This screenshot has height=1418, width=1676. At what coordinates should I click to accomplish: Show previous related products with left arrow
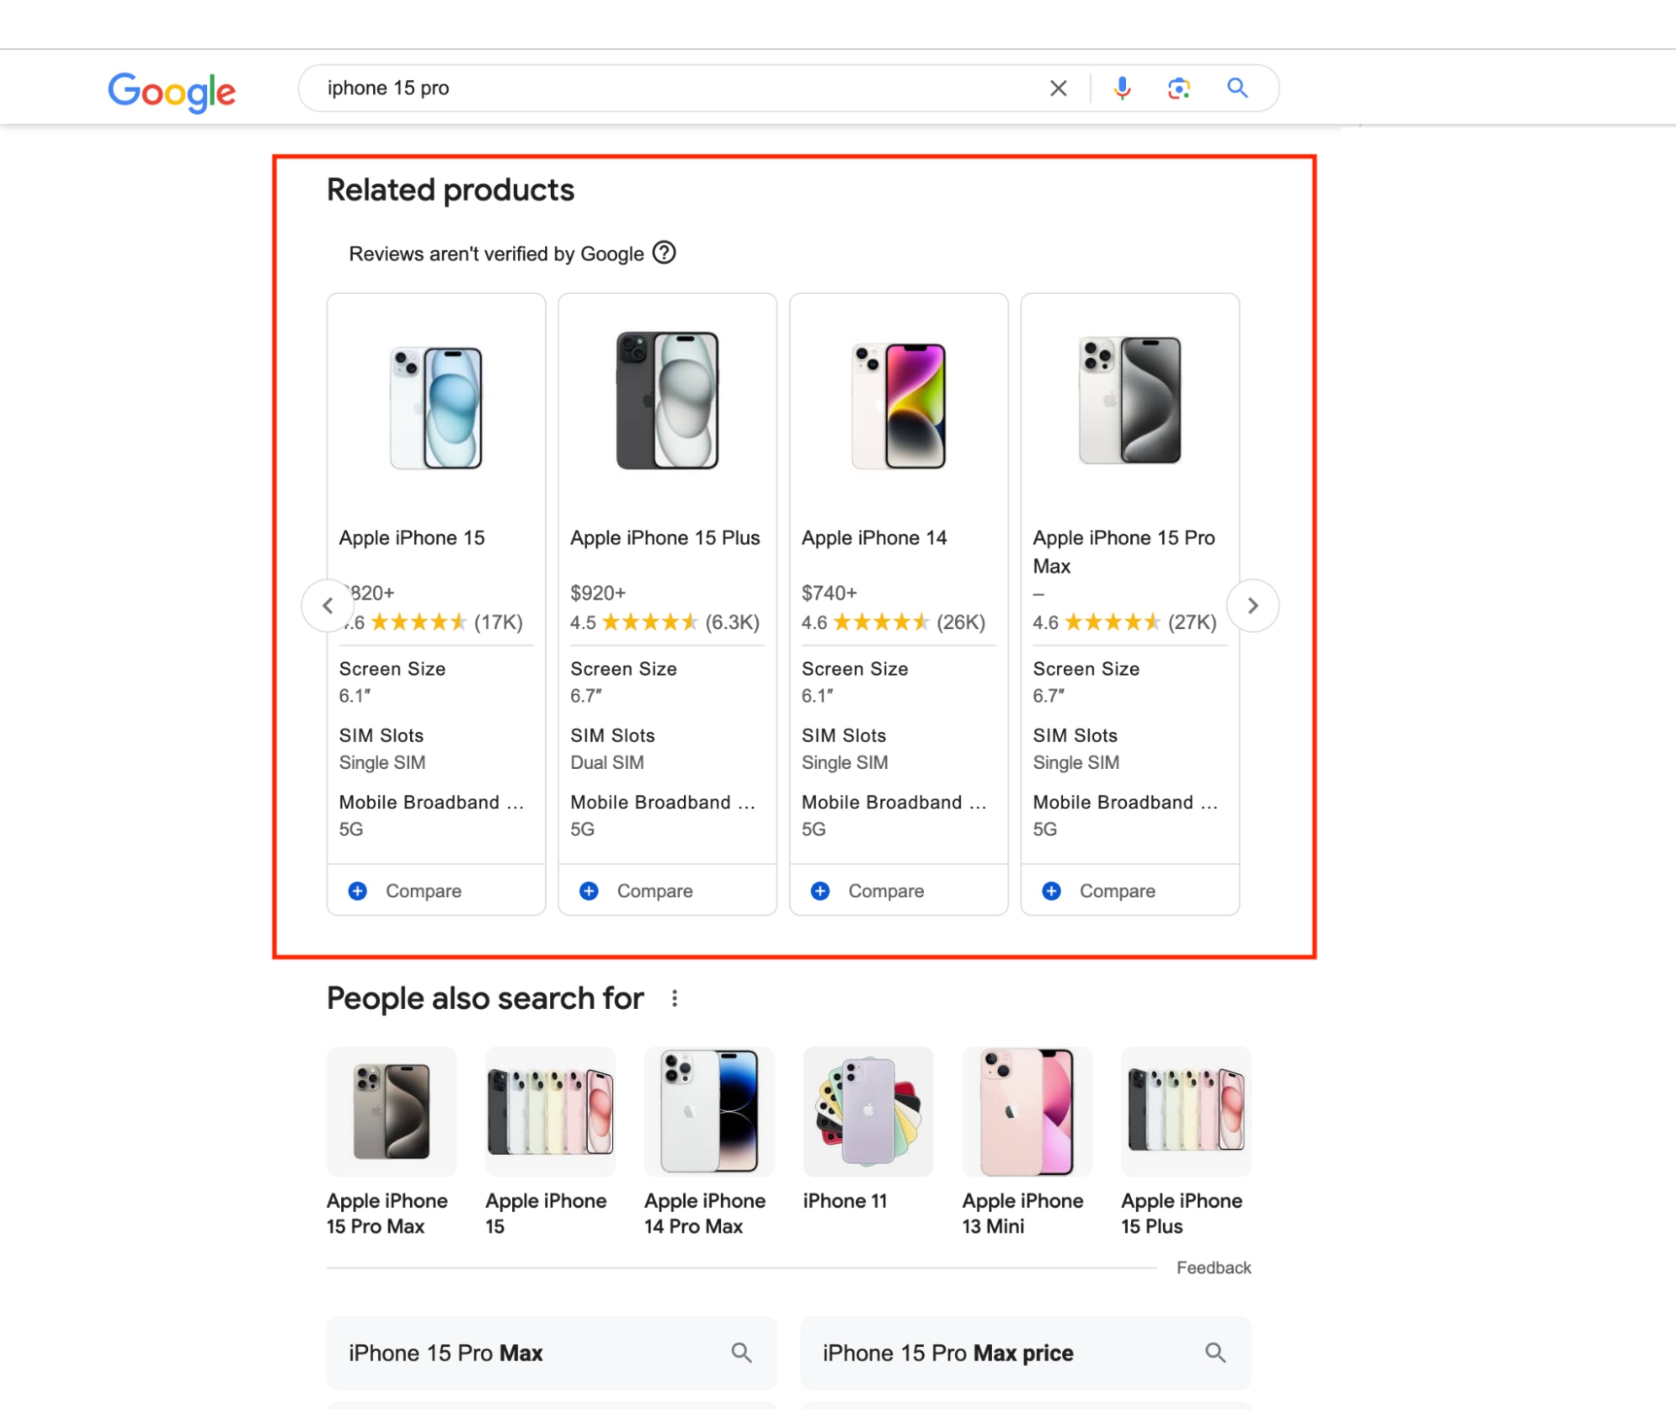pyautogui.click(x=328, y=605)
